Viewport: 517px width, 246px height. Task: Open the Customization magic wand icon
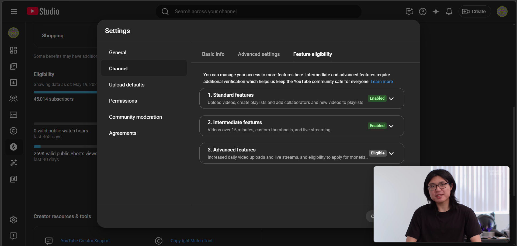point(13,163)
